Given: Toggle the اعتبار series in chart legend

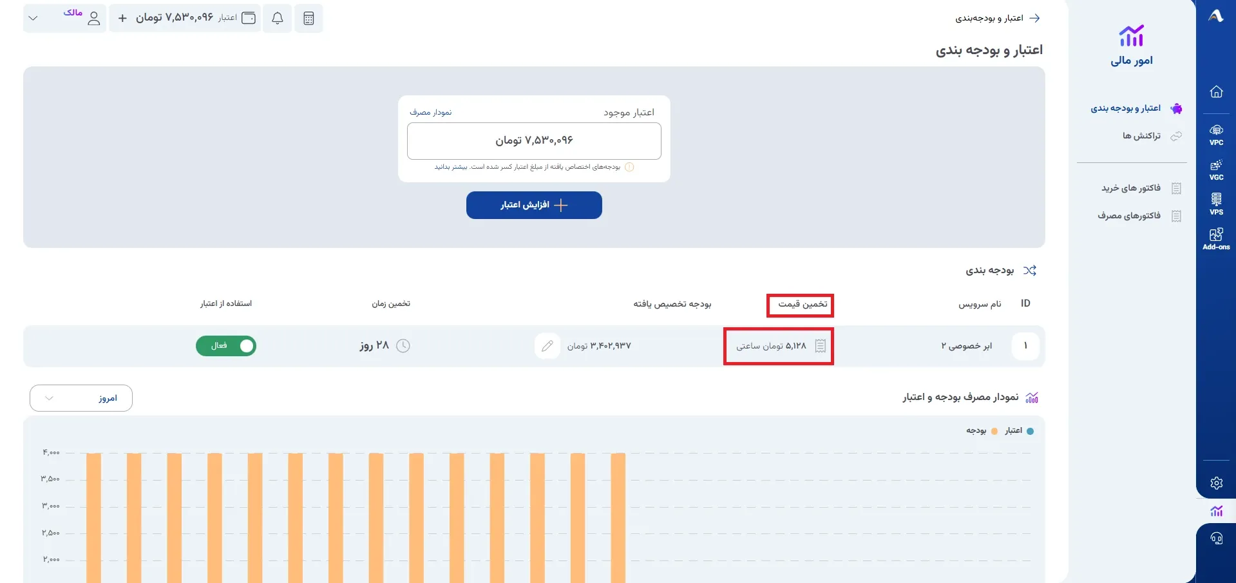Looking at the screenshot, I should [1019, 431].
